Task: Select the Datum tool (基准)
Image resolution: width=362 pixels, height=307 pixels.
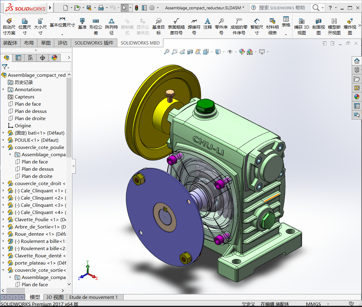Action: (x=82, y=24)
